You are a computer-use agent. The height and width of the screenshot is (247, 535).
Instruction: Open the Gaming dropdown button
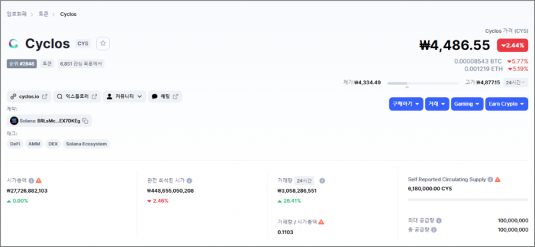click(x=467, y=104)
